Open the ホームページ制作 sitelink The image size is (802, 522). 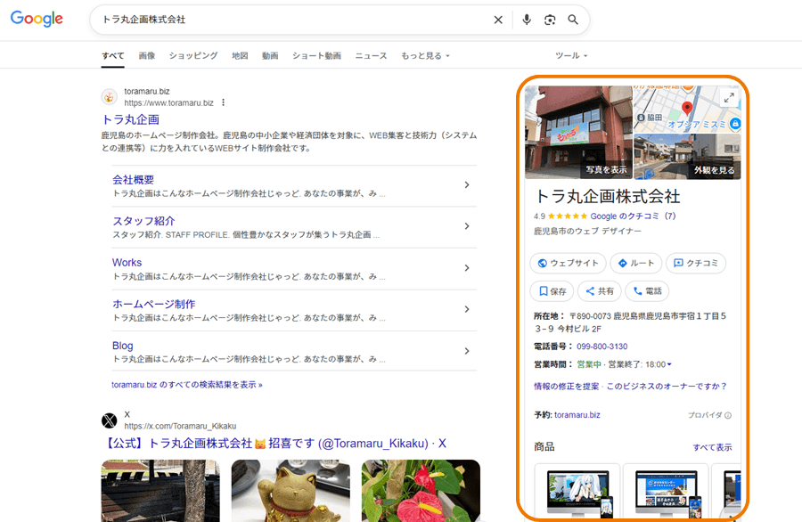click(x=153, y=304)
